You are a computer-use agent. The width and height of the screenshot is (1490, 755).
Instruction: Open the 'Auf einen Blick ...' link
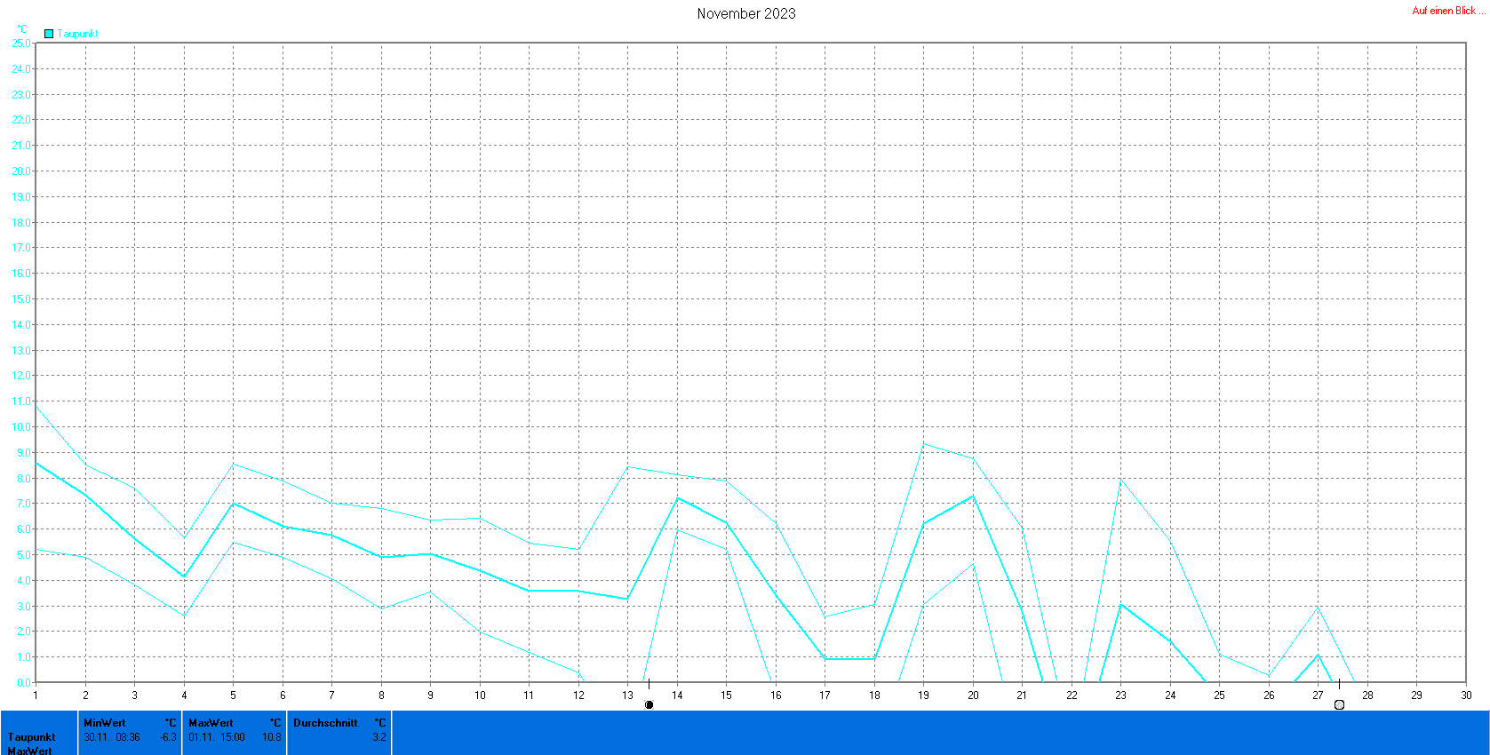pyautogui.click(x=1448, y=11)
